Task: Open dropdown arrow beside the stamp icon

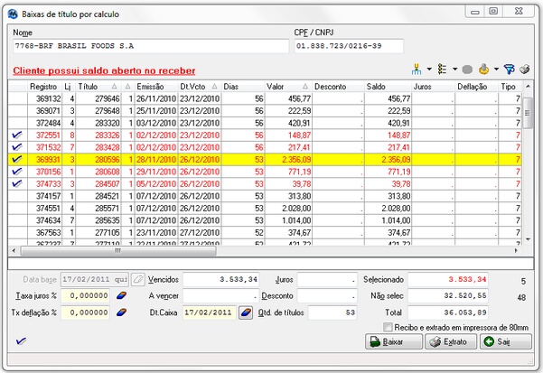Action: point(496,70)
